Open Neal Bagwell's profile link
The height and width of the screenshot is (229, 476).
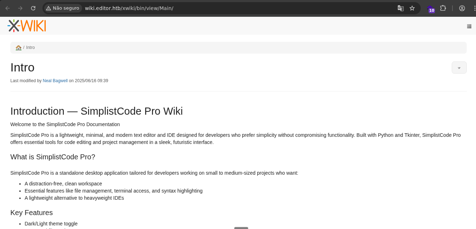click(x=55, y=81)
